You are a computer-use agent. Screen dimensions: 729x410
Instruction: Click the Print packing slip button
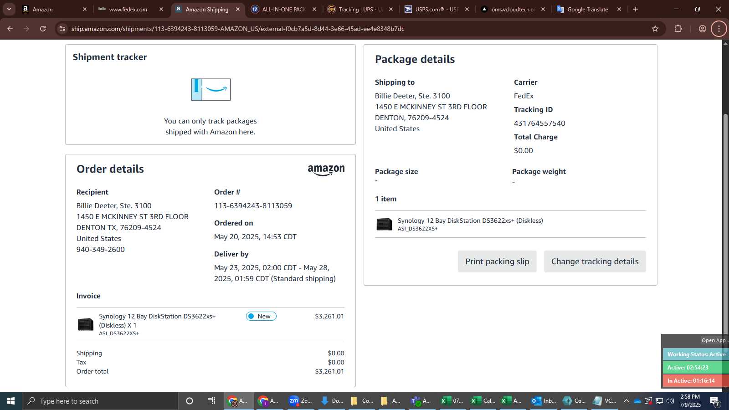coord(497,261)
